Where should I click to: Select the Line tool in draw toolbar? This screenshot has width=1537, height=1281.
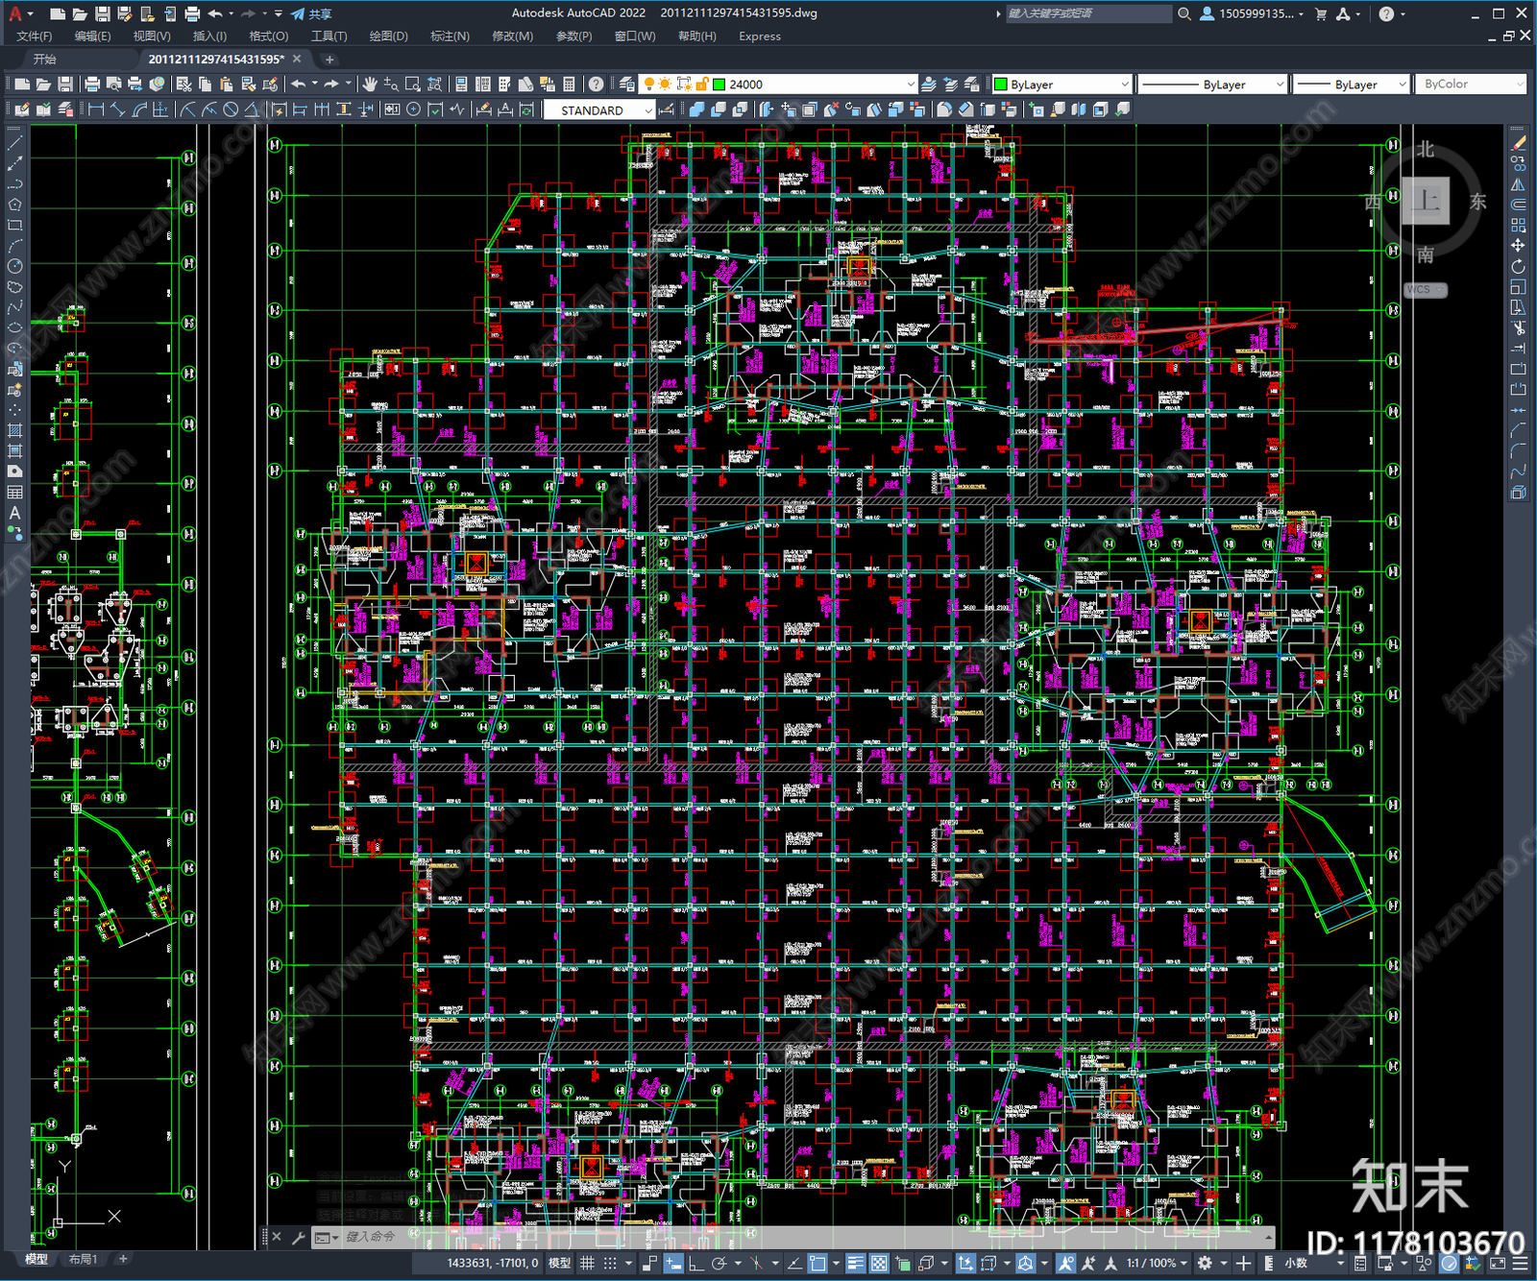tap(14, 142)
